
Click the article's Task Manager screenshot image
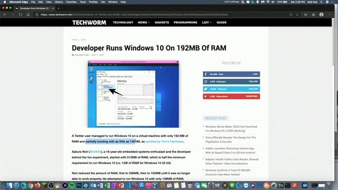(133, 94)
